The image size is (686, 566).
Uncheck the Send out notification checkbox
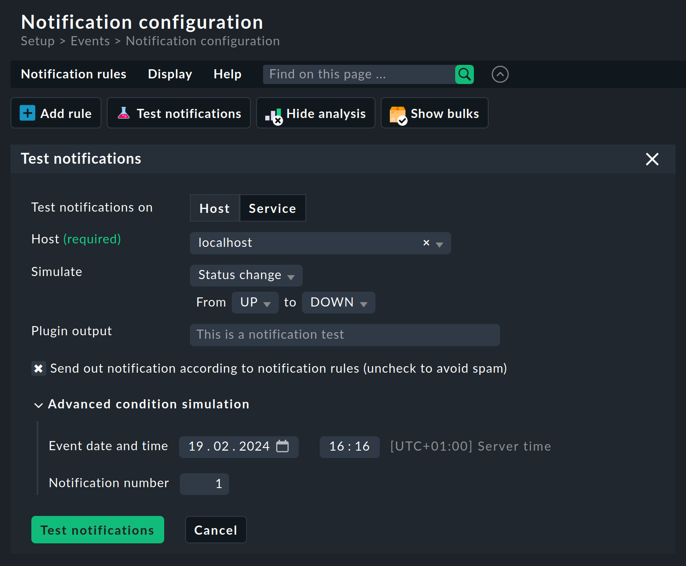[x=38, y=369]
